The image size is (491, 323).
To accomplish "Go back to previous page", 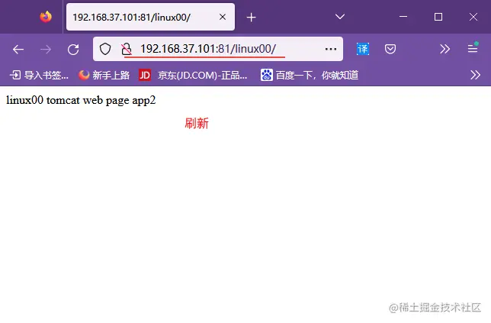I will click(x=18, y=49).
